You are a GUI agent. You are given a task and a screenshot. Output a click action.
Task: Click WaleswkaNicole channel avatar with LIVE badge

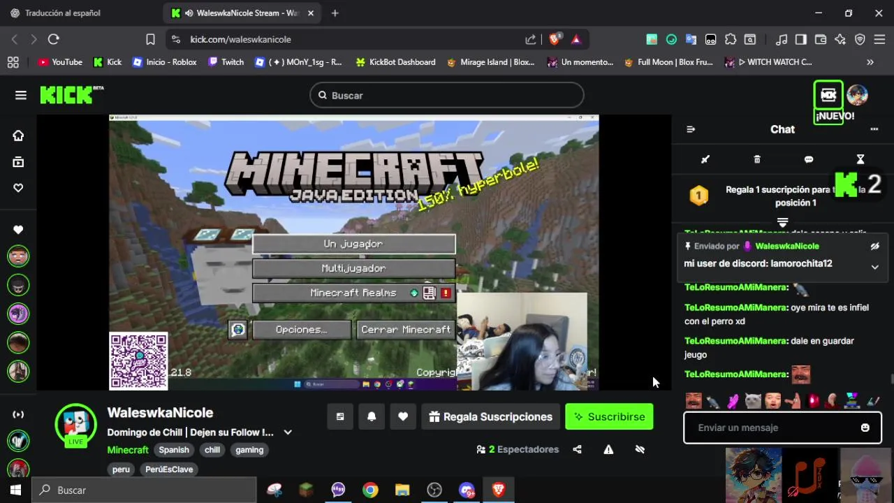tap(75, 424)
